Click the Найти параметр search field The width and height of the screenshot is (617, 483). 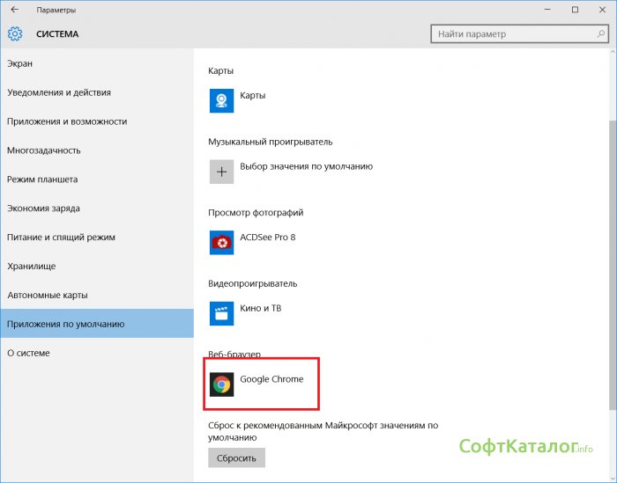[511, 34]
